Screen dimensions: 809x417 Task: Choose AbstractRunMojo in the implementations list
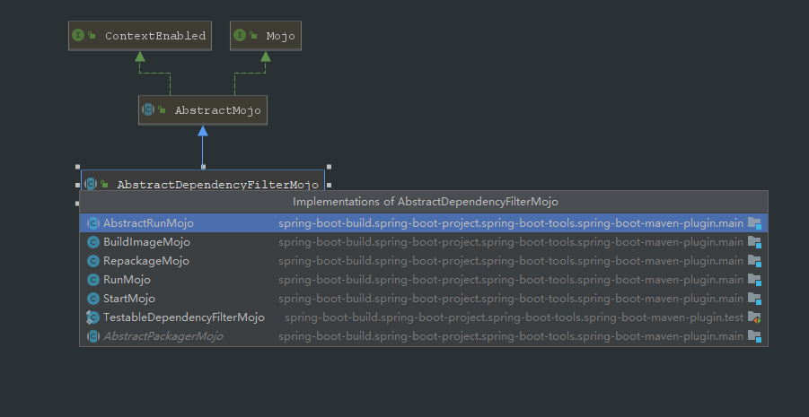click(424, 223)
